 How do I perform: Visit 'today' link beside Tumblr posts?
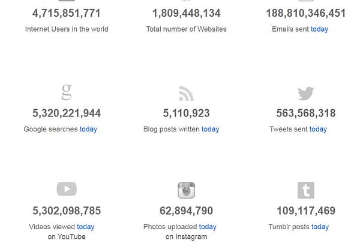coord(320,227)
